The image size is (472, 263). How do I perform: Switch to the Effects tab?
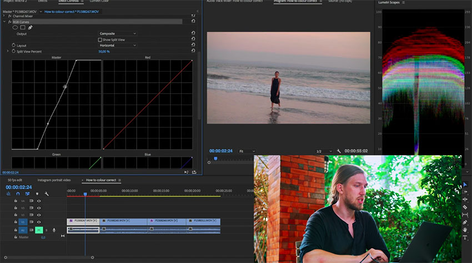point(42,1)
